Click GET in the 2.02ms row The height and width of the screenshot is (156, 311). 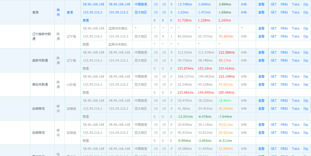tap(274, 12)
